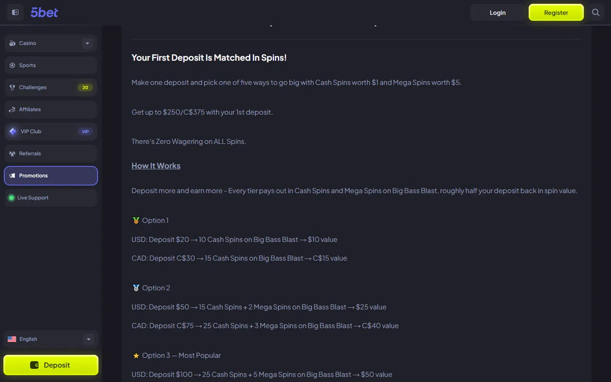Go to the Sports section
This screenshot has width=611, height=382.
(51, 65)
